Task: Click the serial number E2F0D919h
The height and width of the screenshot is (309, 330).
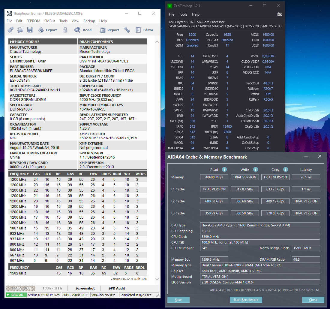Action: click(20, 80)
